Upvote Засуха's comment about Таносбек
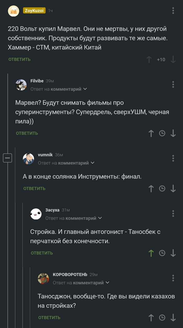Viewport: 183px width, 328px height. coord(151,253)
